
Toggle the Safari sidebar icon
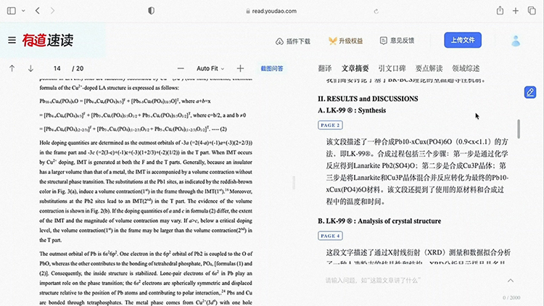(x=12, y=11)
